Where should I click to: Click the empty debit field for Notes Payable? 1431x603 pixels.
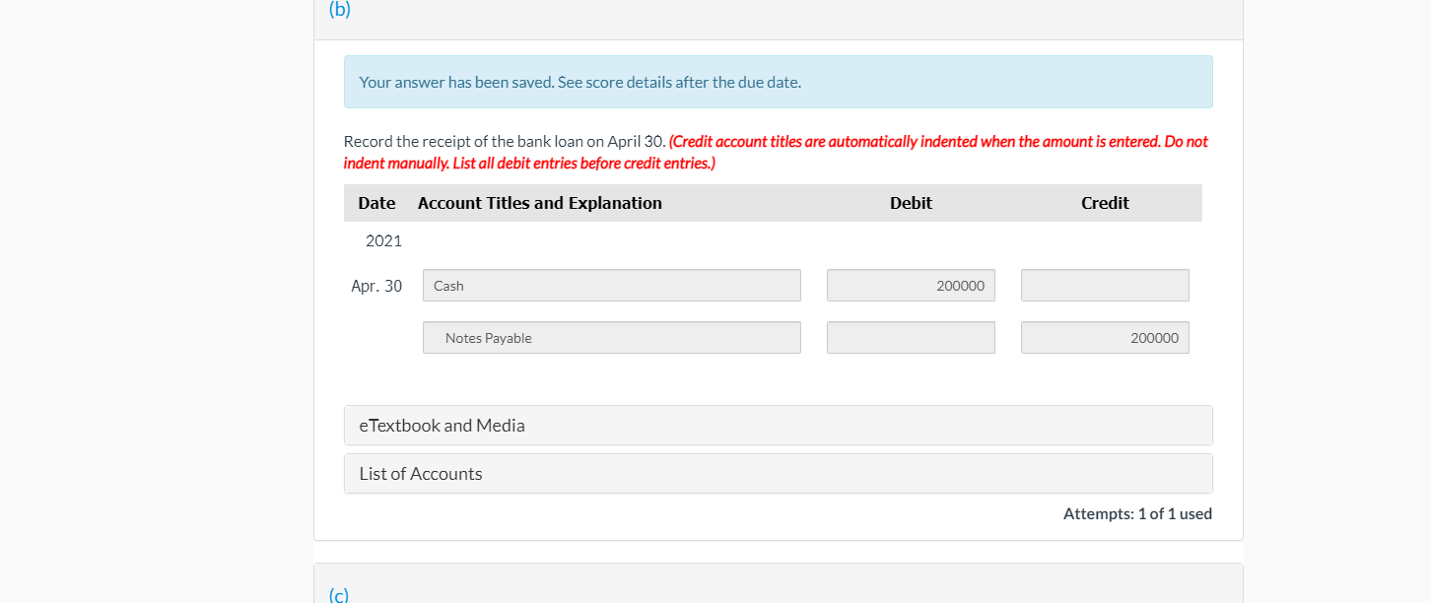point(910,337)
